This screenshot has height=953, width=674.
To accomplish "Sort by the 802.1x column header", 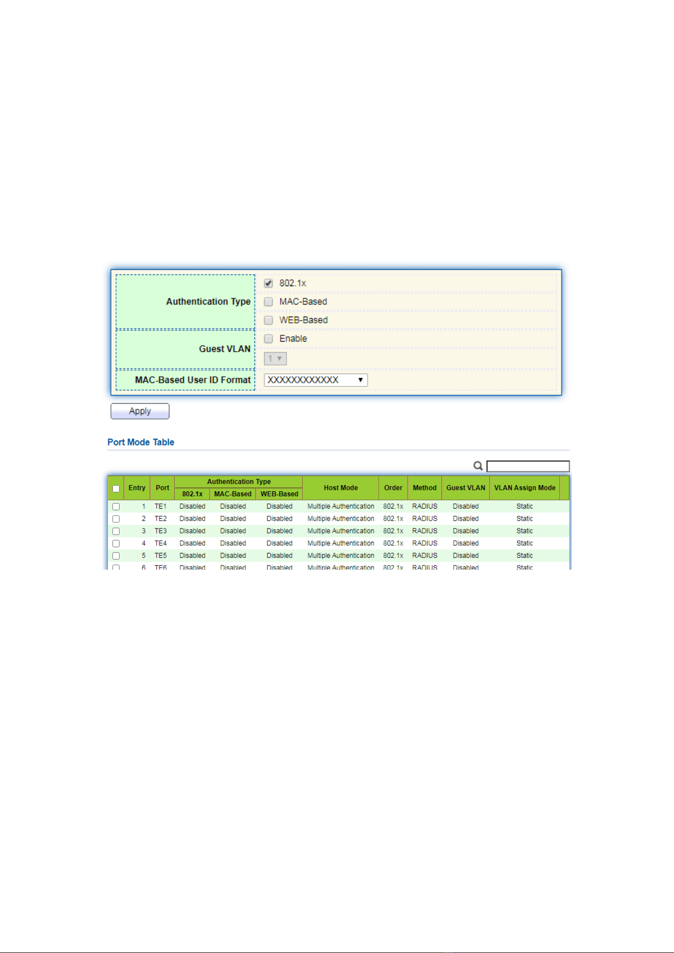I will [192, 494].
